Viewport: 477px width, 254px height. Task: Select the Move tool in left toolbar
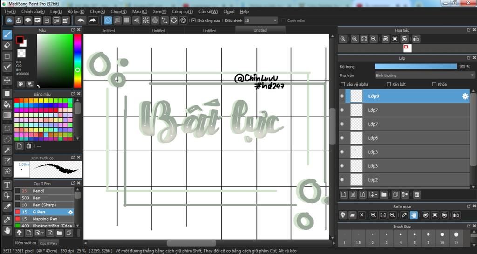[7, 80]
